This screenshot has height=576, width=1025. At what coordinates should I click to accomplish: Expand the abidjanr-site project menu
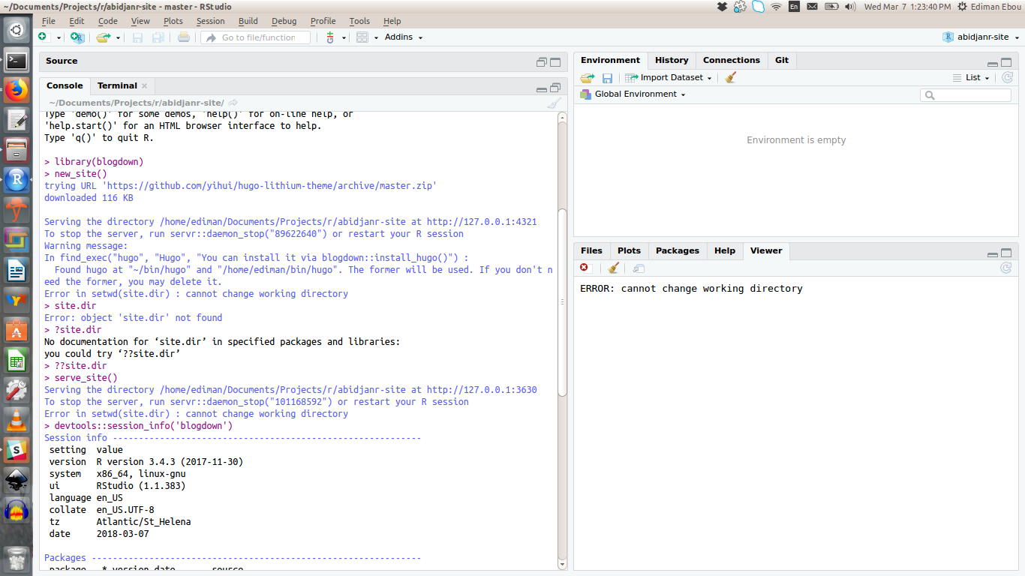click(984, 36)
